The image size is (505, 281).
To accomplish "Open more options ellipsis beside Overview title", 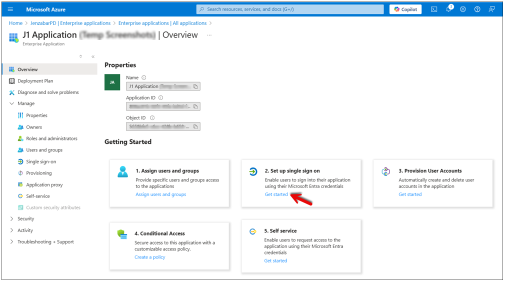I will [209, 35].
